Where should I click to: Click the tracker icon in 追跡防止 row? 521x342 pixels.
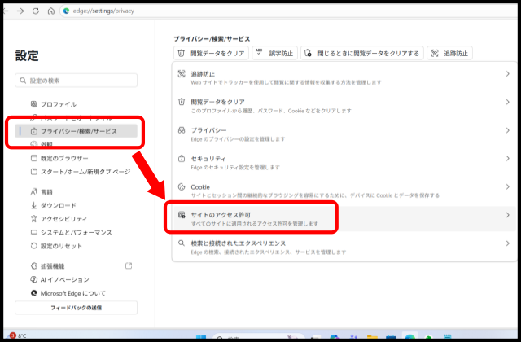click(182, 74)
